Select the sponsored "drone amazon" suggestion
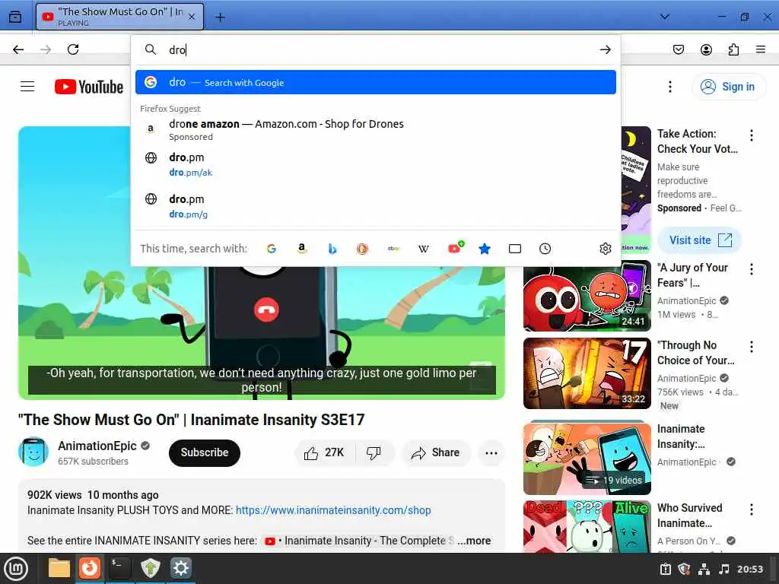Image resolution: width=779 pixels, height=584 pixels. 376,129
